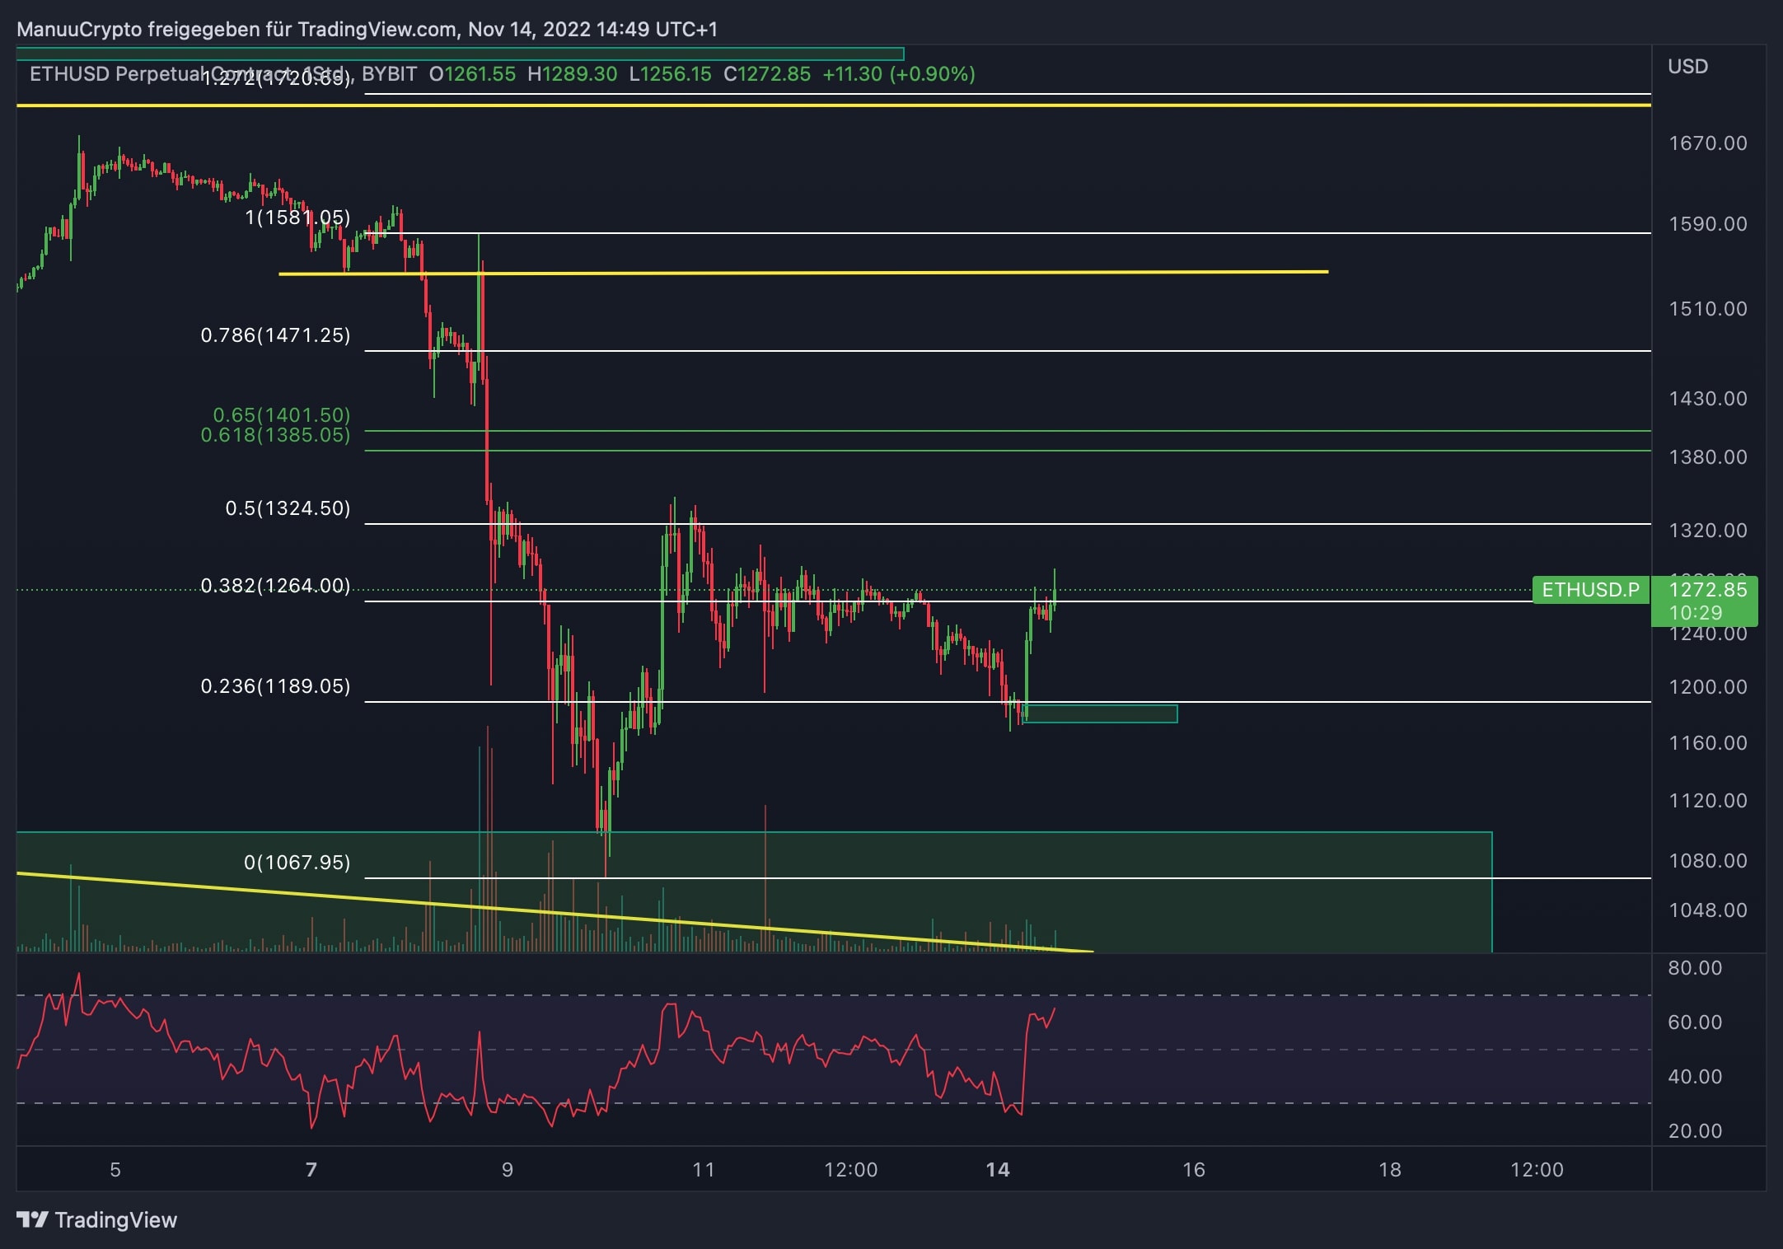Click the 1590.00 price axis label
This screenshot has height=1249, width=1783.
point(1707,224)
